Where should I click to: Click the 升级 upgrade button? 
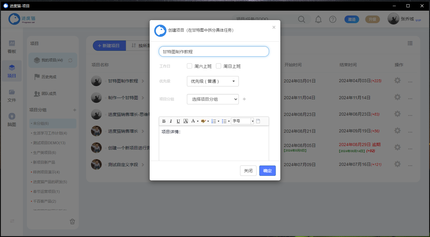373,19
